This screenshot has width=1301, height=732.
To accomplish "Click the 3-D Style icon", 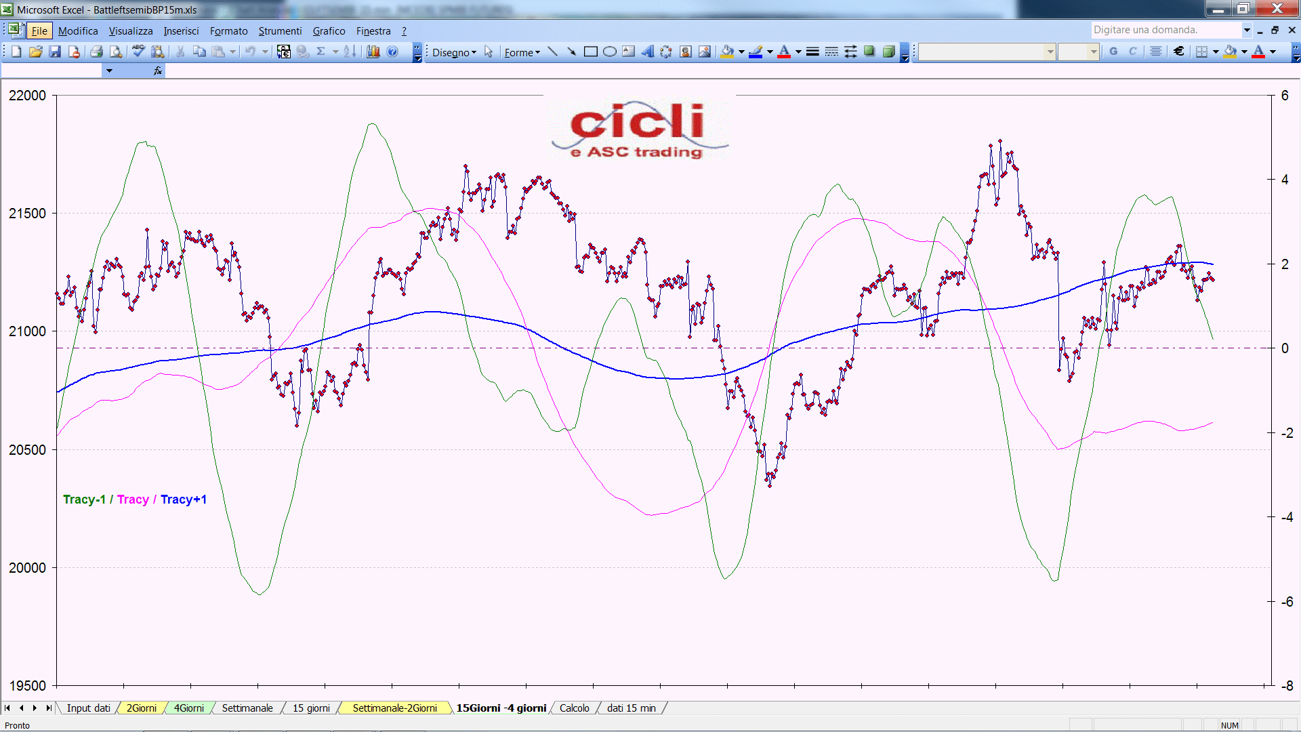I will (x=888, y=52).
